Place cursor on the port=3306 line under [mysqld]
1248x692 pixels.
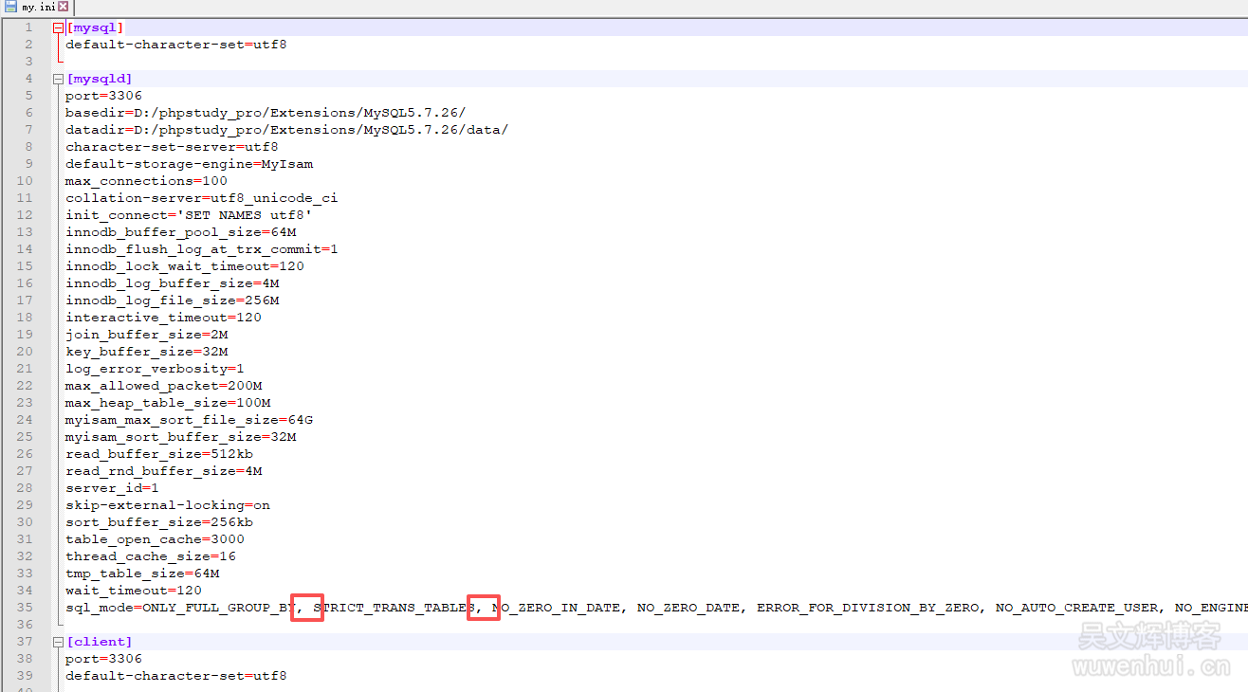point(103,96)
